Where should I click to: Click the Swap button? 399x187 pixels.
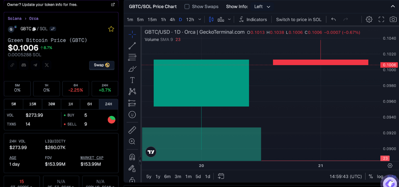click(x=102, y=65)
